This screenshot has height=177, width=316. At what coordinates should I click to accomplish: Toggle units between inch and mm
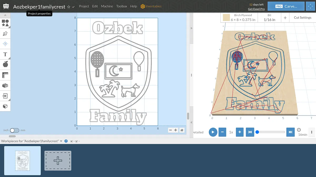pos(14,130)
